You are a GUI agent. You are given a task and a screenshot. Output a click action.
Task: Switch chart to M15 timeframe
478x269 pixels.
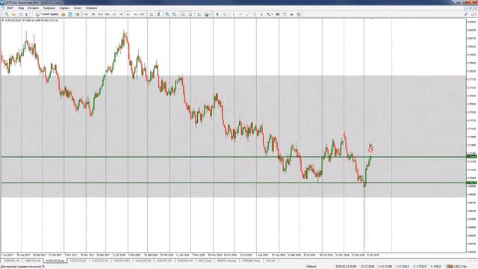point(100,14)
